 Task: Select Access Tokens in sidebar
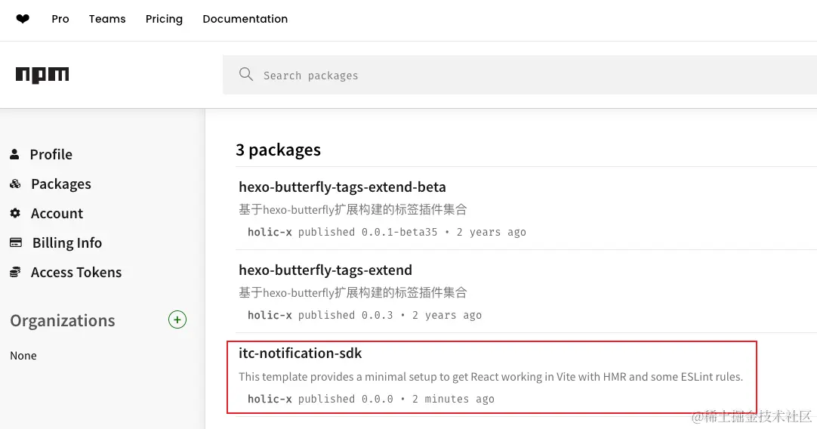(76, 272)
